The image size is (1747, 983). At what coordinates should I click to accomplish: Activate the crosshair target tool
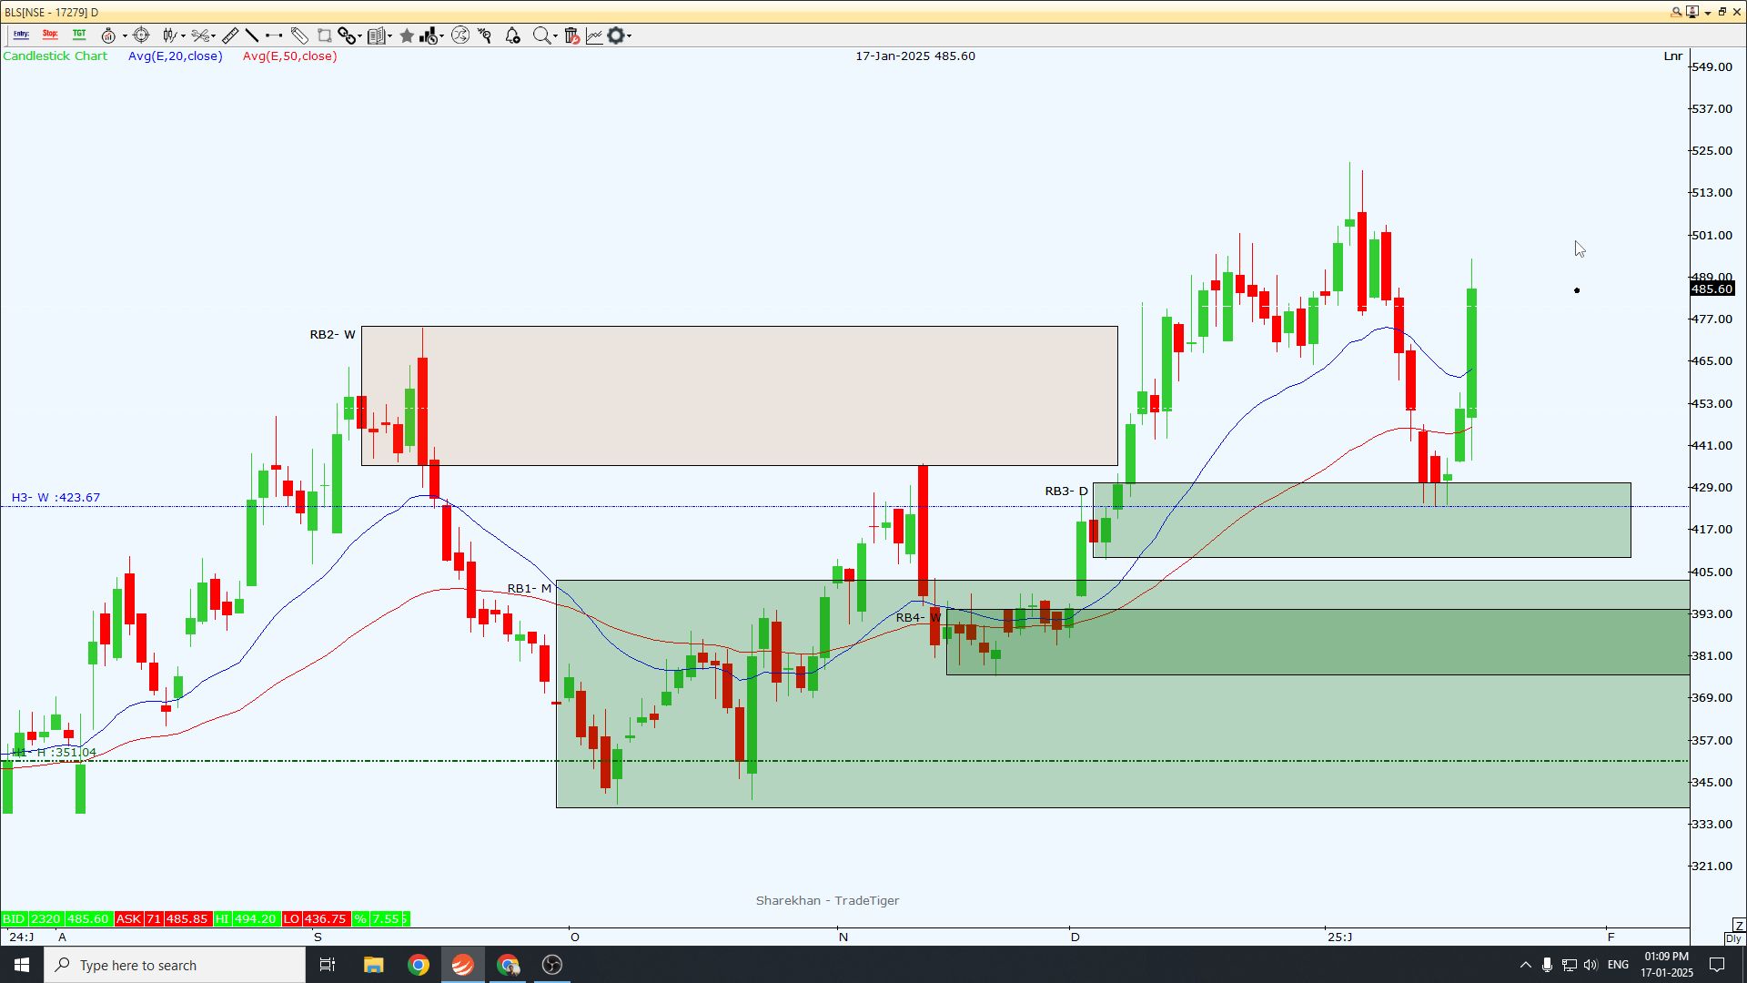tap(141, 35)
